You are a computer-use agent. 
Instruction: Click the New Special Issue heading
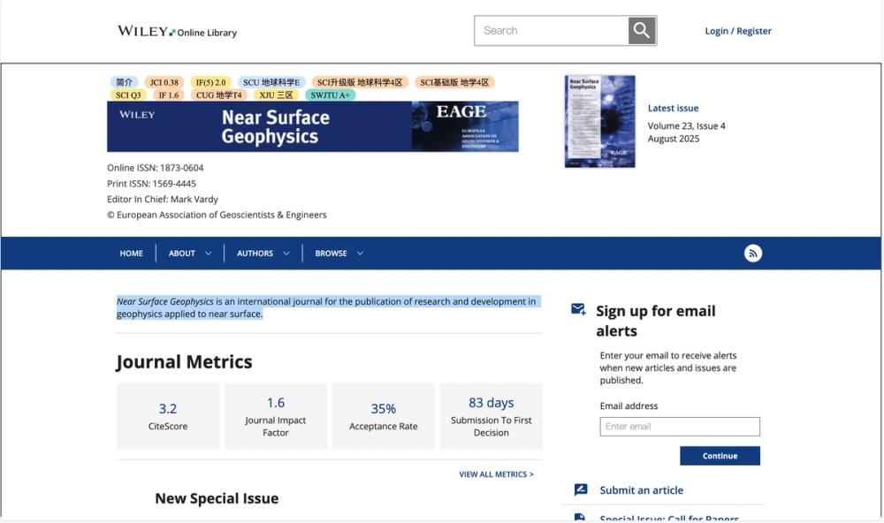tap(217, 499)
